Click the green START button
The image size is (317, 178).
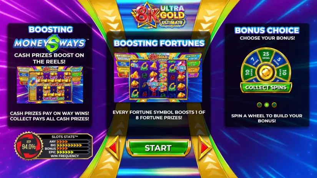pos(158,148)
